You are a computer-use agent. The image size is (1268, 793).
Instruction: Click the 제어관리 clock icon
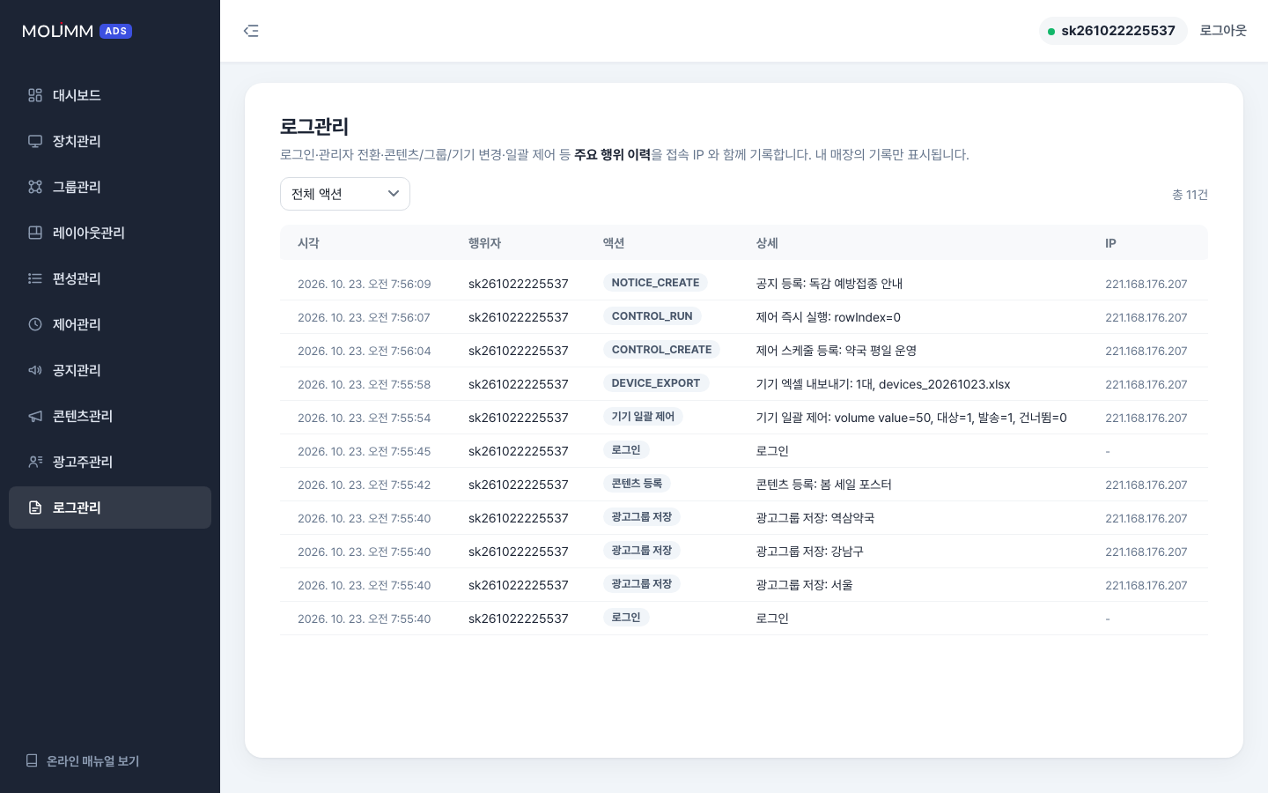pos(35,324)
